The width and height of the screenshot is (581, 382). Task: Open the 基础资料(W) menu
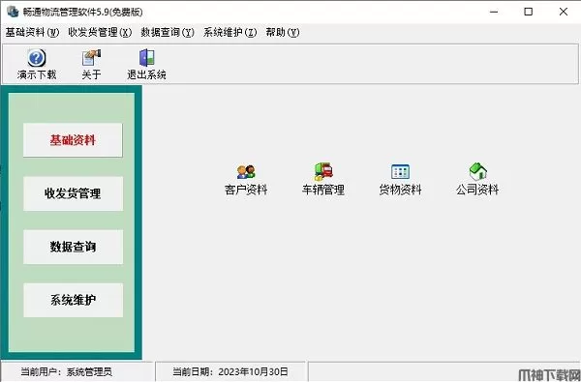tap(32, 33)
